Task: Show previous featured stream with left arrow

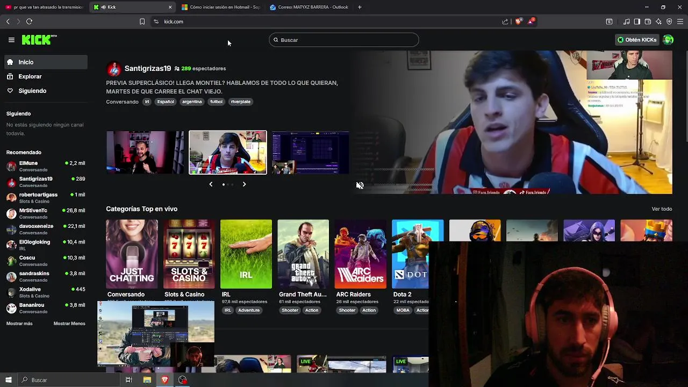Action: pyautogui.click(x=211, y=184)
